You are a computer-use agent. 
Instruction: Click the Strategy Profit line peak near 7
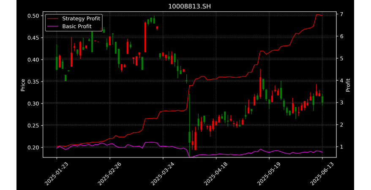(x=318, y=15)
